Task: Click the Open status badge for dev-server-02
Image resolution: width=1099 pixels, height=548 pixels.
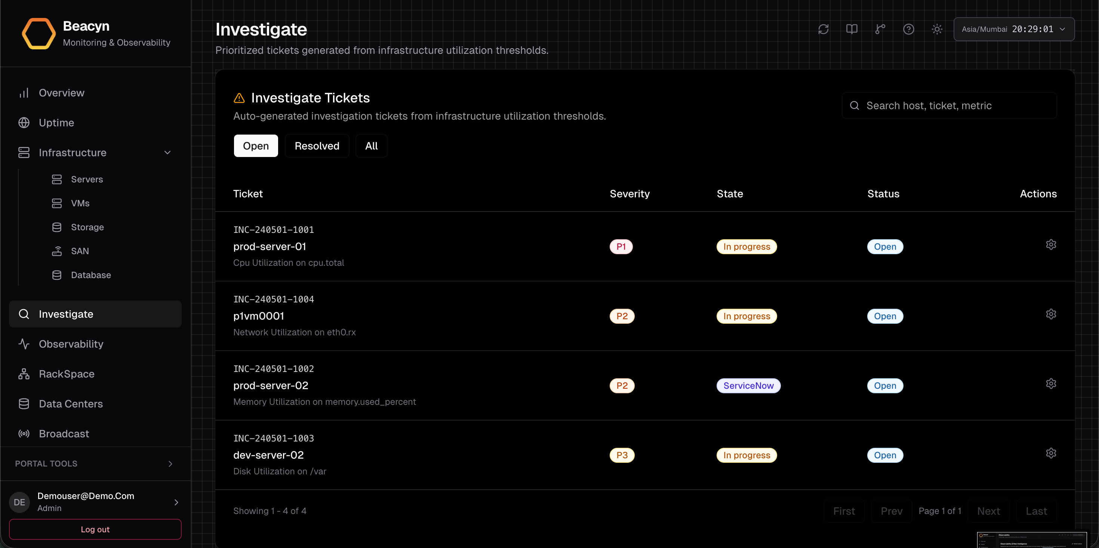Action: (885, 455)
